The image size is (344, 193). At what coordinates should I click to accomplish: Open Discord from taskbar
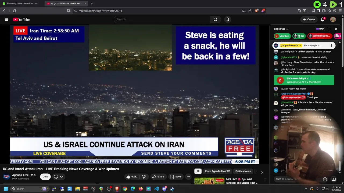coord(164,189)
